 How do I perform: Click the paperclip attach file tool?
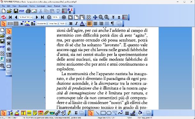[x=46, y=113]
